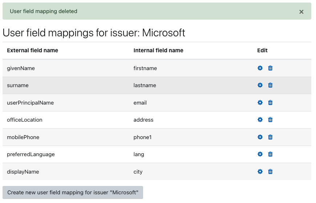This screenshot has height=203, width=316.
Task: Delete the surname to lastname mapping
Action: coord(270,85)
